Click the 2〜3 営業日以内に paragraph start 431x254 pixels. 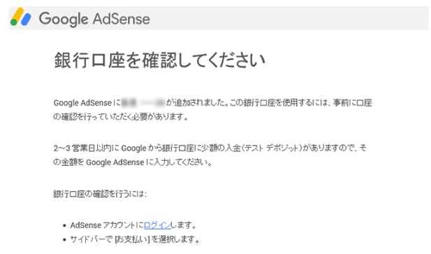[x=87, y=148]
